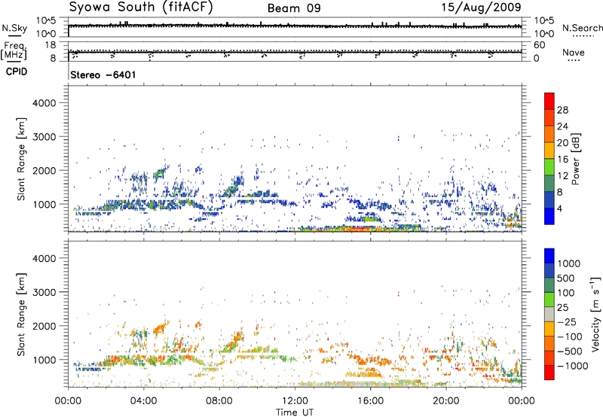Select the '3000' tick on velocity panel
Viewport: 603px width, 417px height.
coord(44,292)
